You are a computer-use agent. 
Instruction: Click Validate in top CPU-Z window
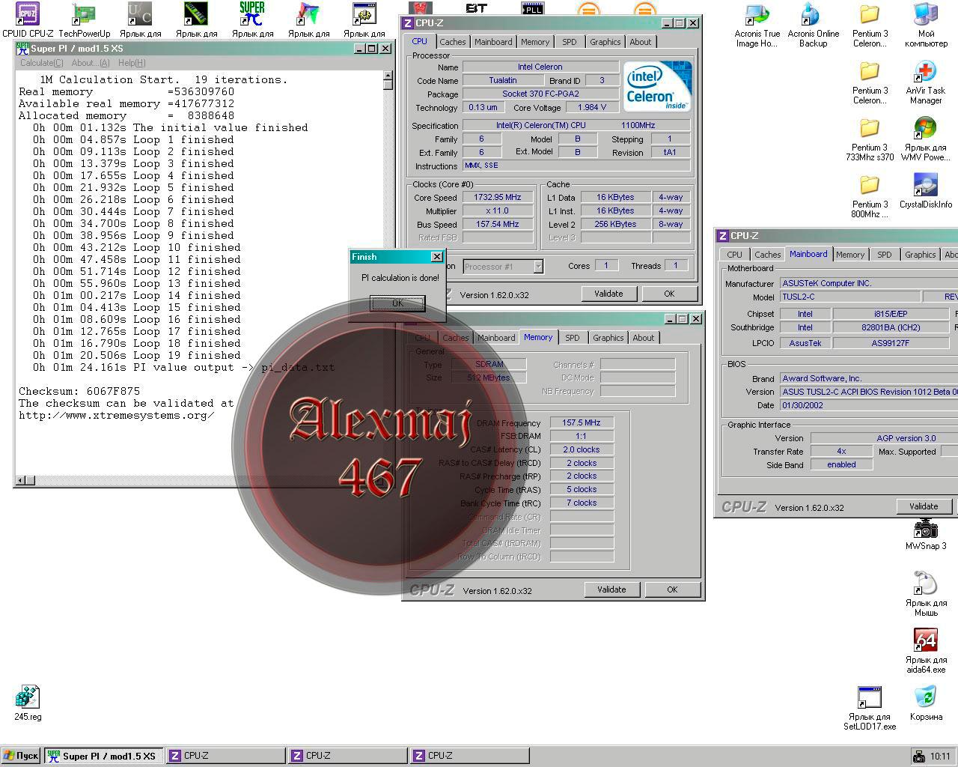608,294
